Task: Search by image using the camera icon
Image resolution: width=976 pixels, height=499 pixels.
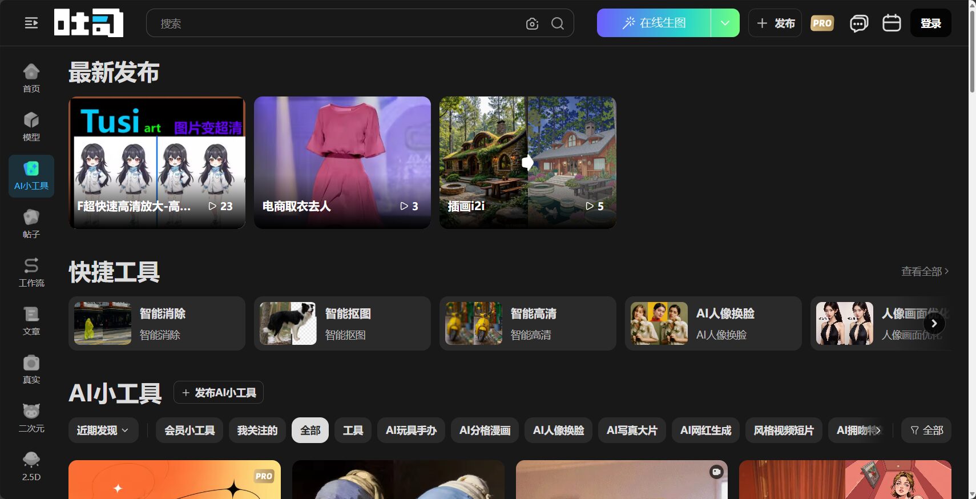Action: point(533,23)
